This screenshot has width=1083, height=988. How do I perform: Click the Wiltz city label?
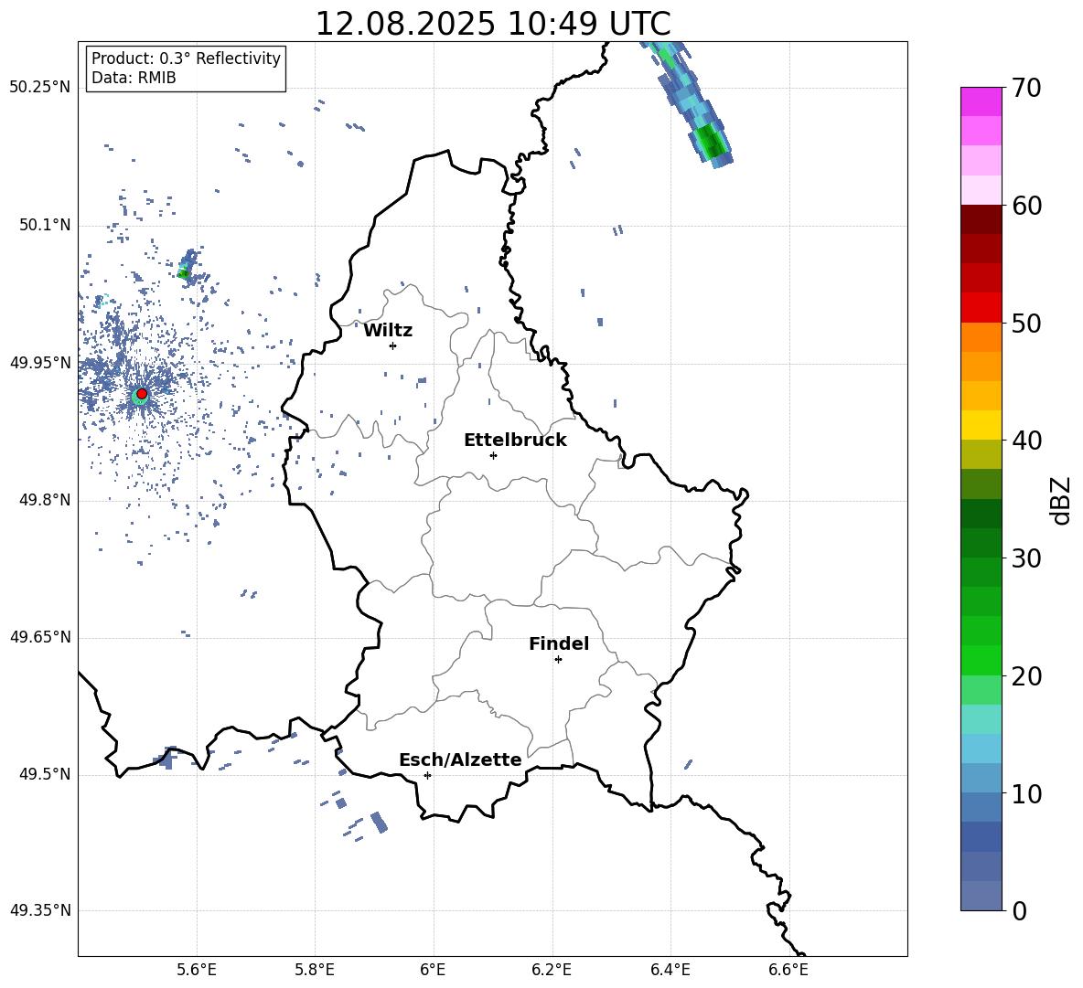tap(388, 331)
